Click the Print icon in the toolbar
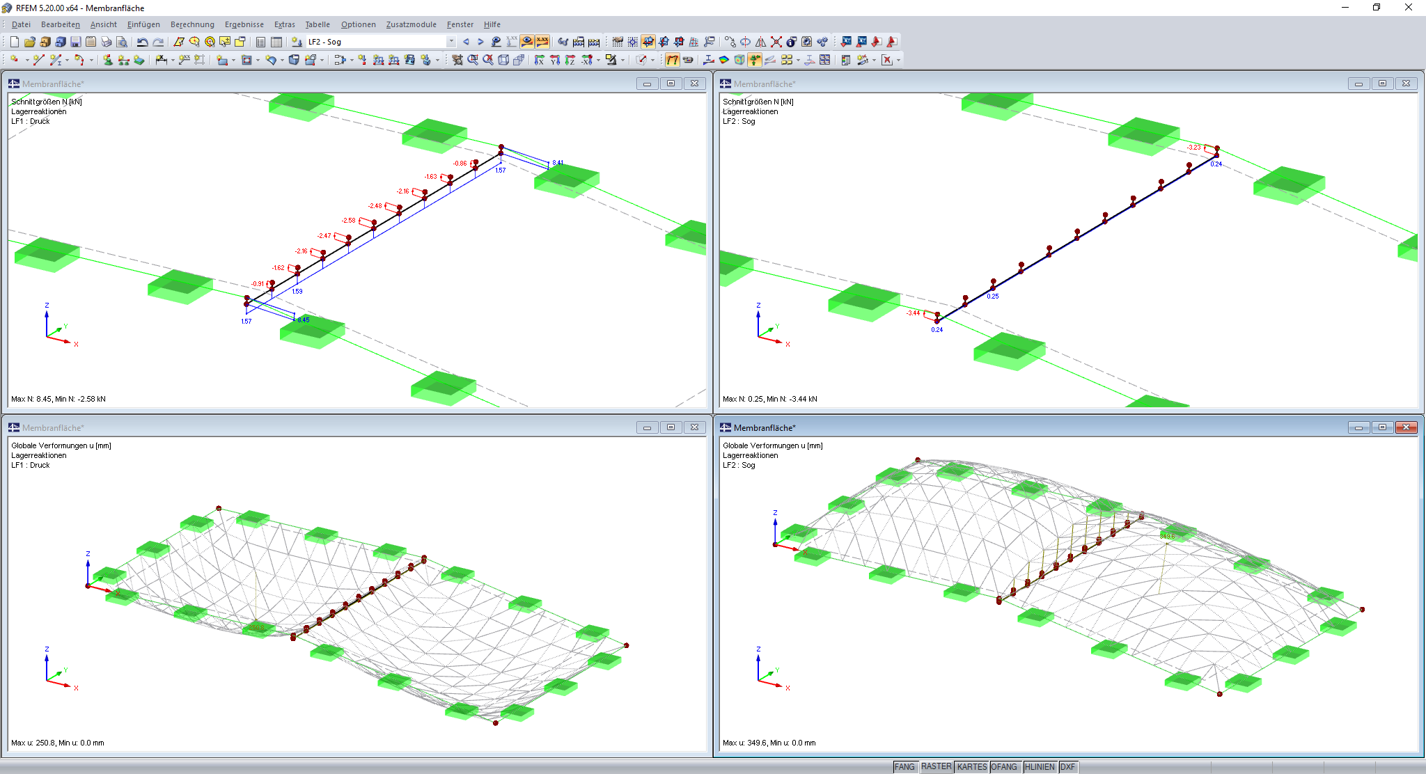 (x=106, y=41)
